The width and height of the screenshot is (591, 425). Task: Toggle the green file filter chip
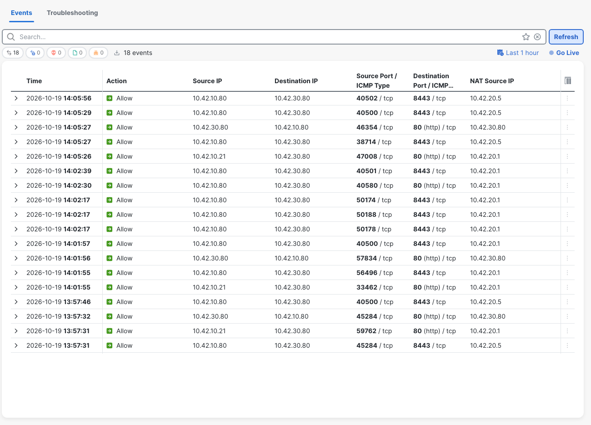[77, 53]
